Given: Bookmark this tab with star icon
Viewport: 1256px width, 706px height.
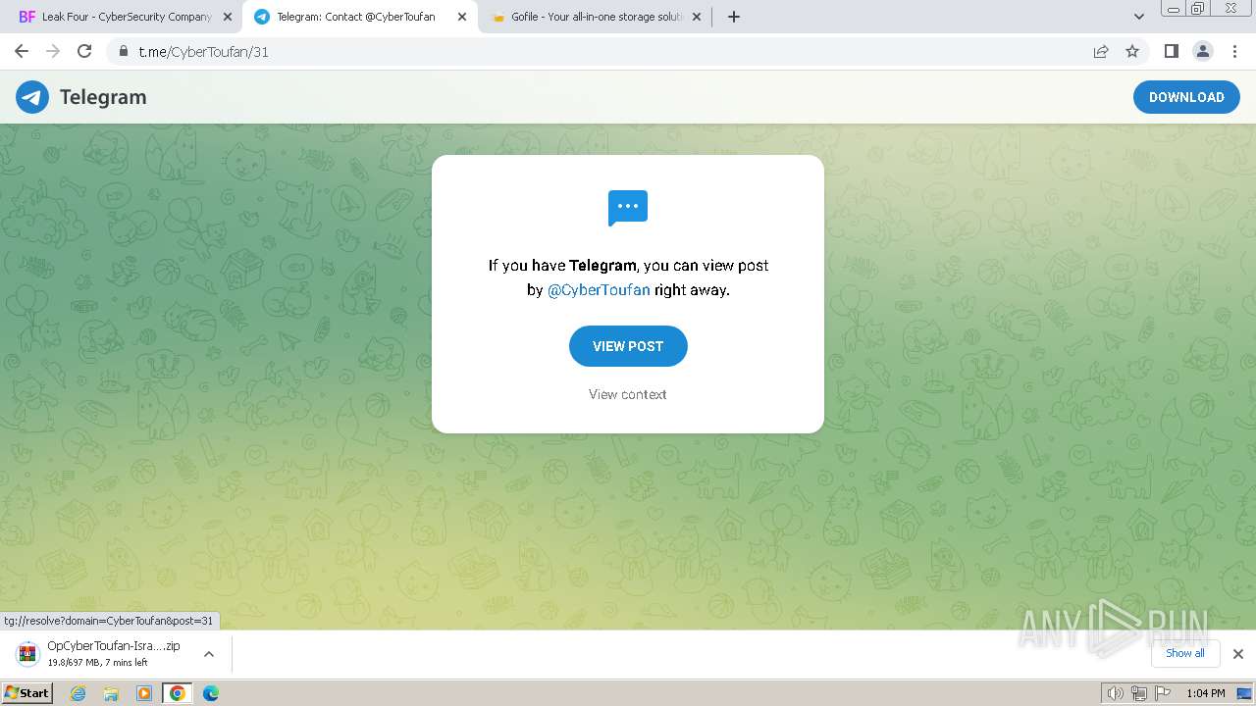Looking at the screenshot, I should coord(1132,51).
